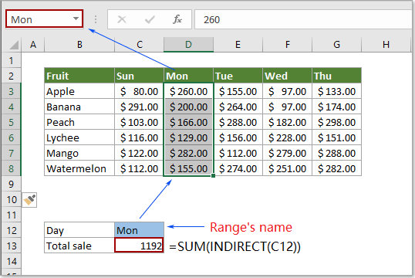The image size is (415, 278).
Task: Click the $ 166.00 cell
Action: coord(188,122)
